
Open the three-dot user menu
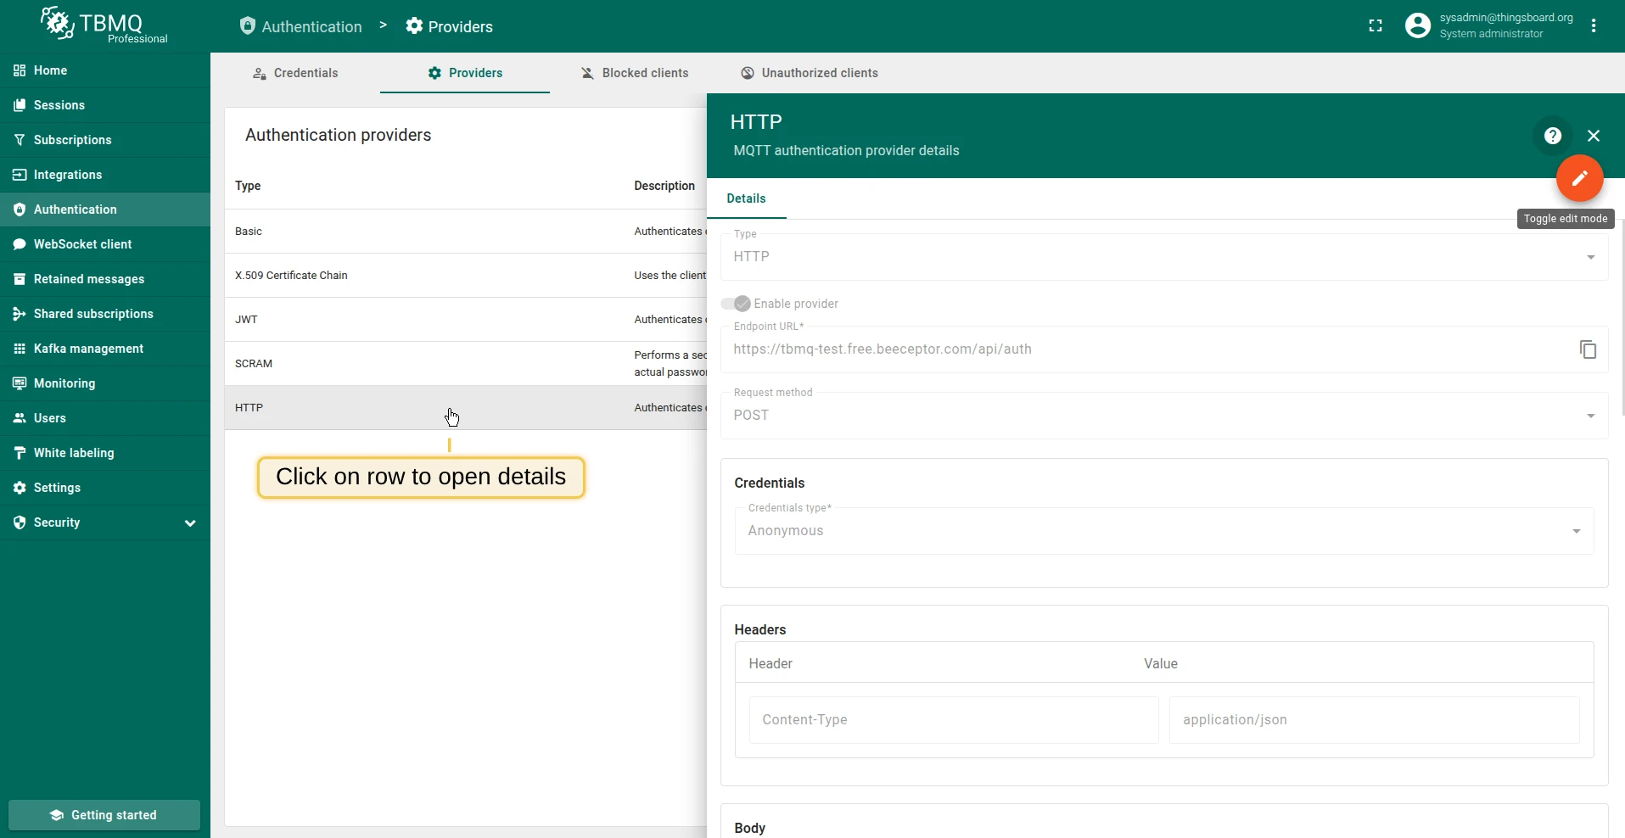1594,25
